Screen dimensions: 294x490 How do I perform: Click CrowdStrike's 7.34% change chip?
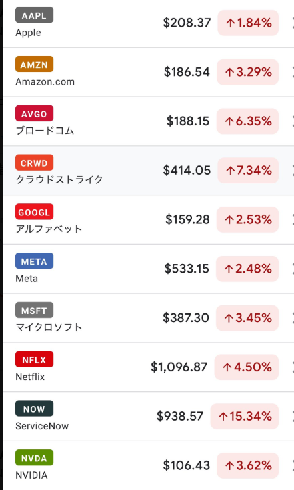point(248,170)
